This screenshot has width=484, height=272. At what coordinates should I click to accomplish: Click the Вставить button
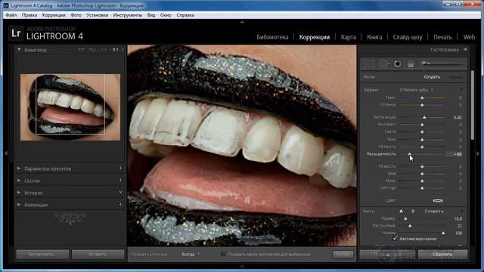[98, 255]
